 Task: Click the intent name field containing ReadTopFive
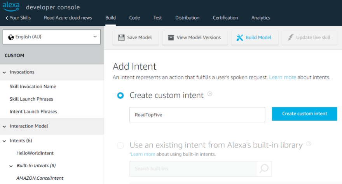197,115
